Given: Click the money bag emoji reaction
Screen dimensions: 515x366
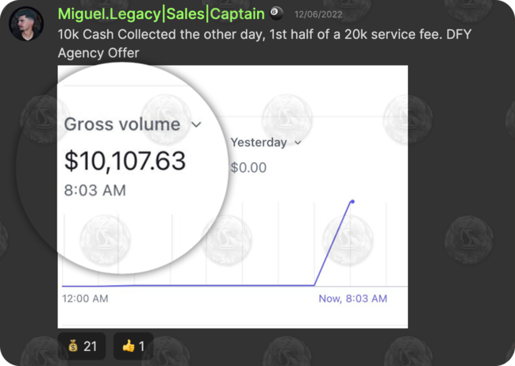Looking at the screenshot, I should [82, 346].
